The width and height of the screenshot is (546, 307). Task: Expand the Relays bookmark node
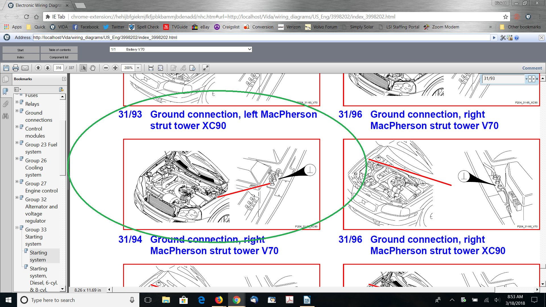pos(17,102)
